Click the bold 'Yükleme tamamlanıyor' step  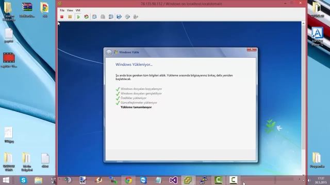point(136,107)
